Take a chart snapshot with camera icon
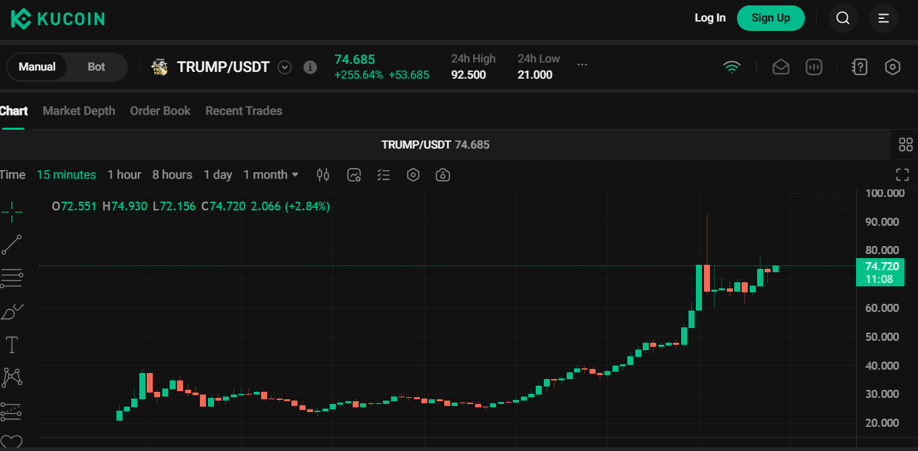The image size is (918, 451). [x=443, y=175]
